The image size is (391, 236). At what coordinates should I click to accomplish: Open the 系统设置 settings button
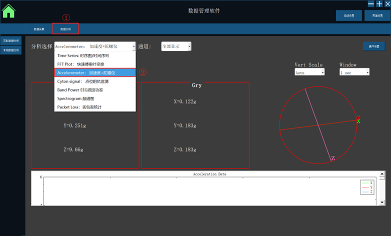click(x=348, y=16)
